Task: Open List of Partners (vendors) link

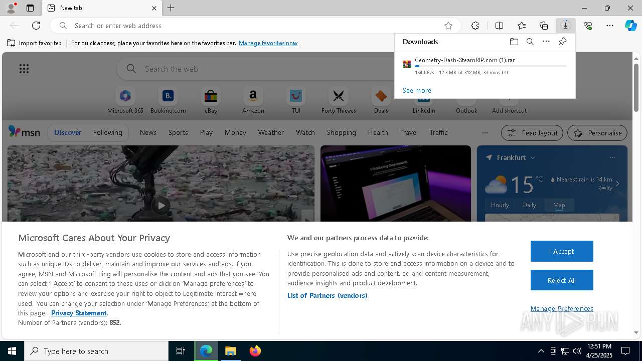Action: [328, 295]
